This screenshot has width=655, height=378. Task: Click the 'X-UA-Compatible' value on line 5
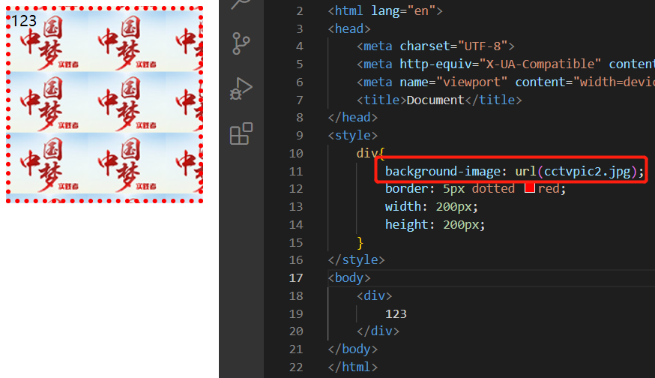[x=540, y=64]
